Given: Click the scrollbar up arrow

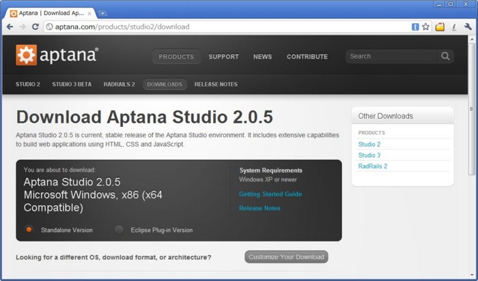Looking at the screenshot, I should click(471, 39).
